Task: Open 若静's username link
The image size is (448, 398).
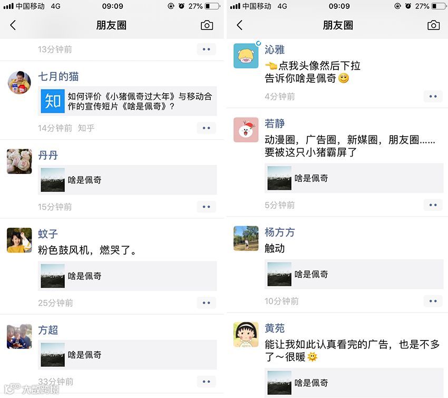Action: 275,123
